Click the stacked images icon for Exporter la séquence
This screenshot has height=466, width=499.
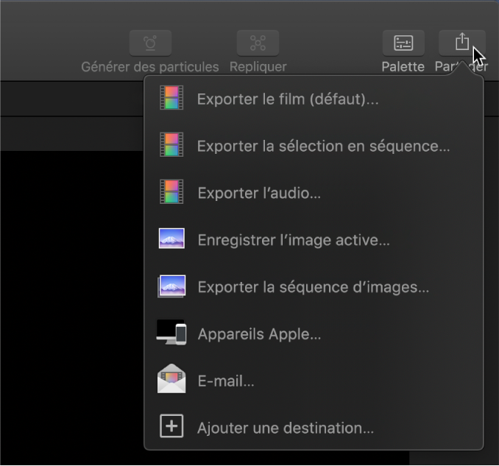171,286
